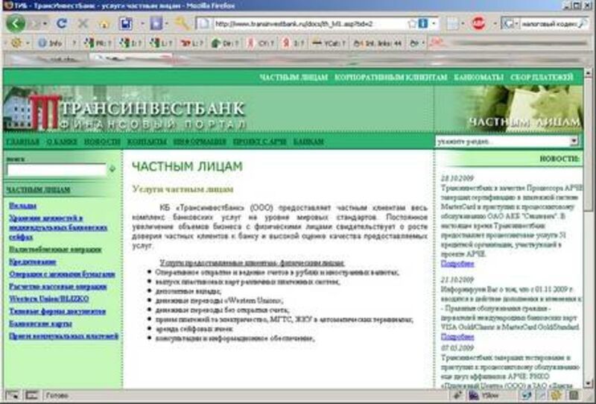This screenshot has height=404, width=596.
Task: Click the floppy disk save icon
Action: 125,24
